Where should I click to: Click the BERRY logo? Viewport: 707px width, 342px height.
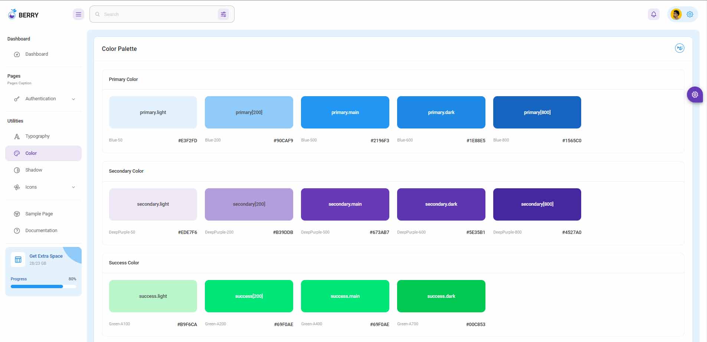23,14
